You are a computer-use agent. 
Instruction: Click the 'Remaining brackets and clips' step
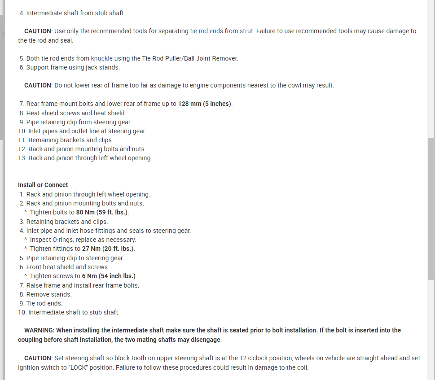[70, 140]
